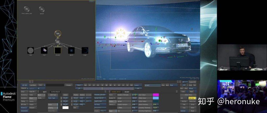Open the No Decay dropdown
267x113 pixels.
(100, 104)
